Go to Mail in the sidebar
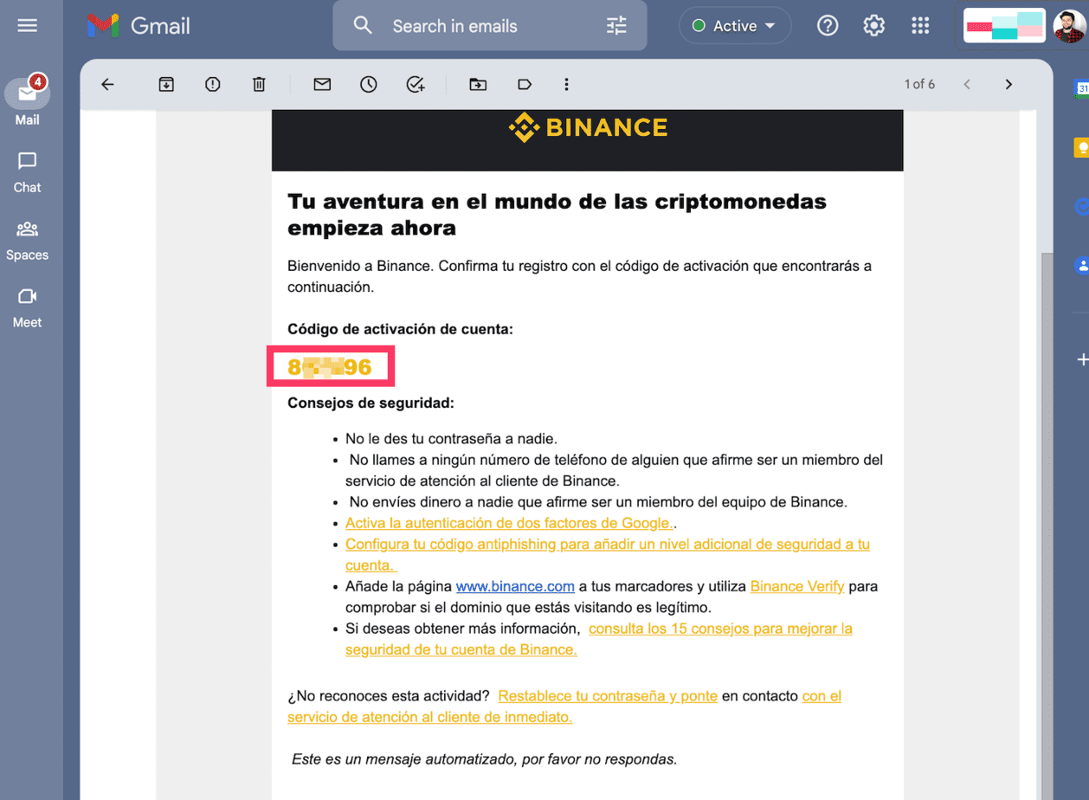Screen dimensions: 1089x800 [x=28, y=101]
